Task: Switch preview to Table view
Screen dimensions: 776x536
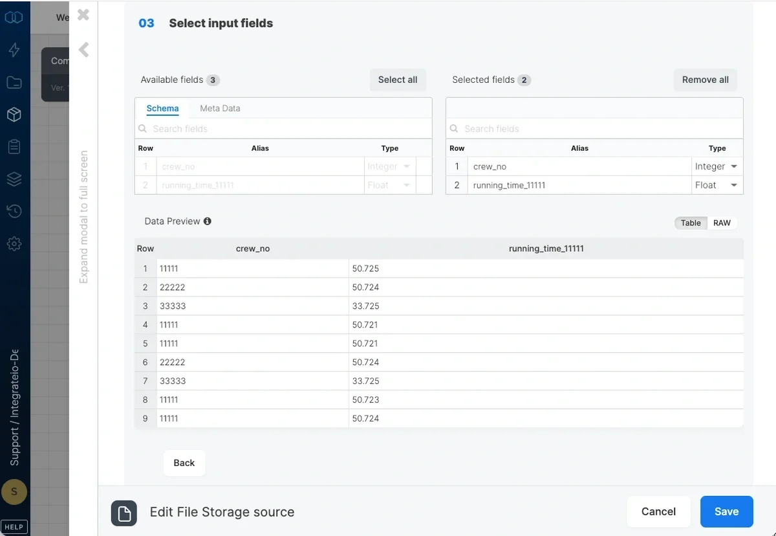Action: [x=690, y=223]
